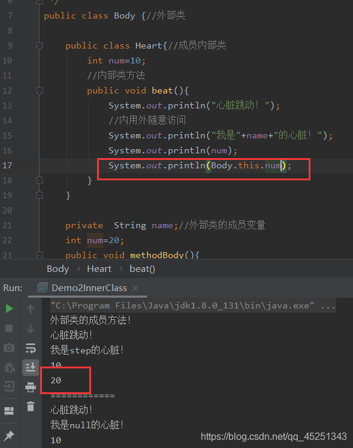
Task: Click gutter at line number 17
Action: point(7,165)
